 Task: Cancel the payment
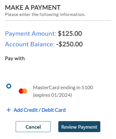tap(33, 126)
